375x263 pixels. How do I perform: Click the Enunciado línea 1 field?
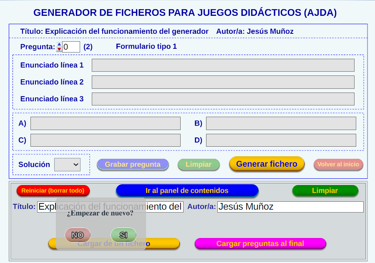coord(223,65)
